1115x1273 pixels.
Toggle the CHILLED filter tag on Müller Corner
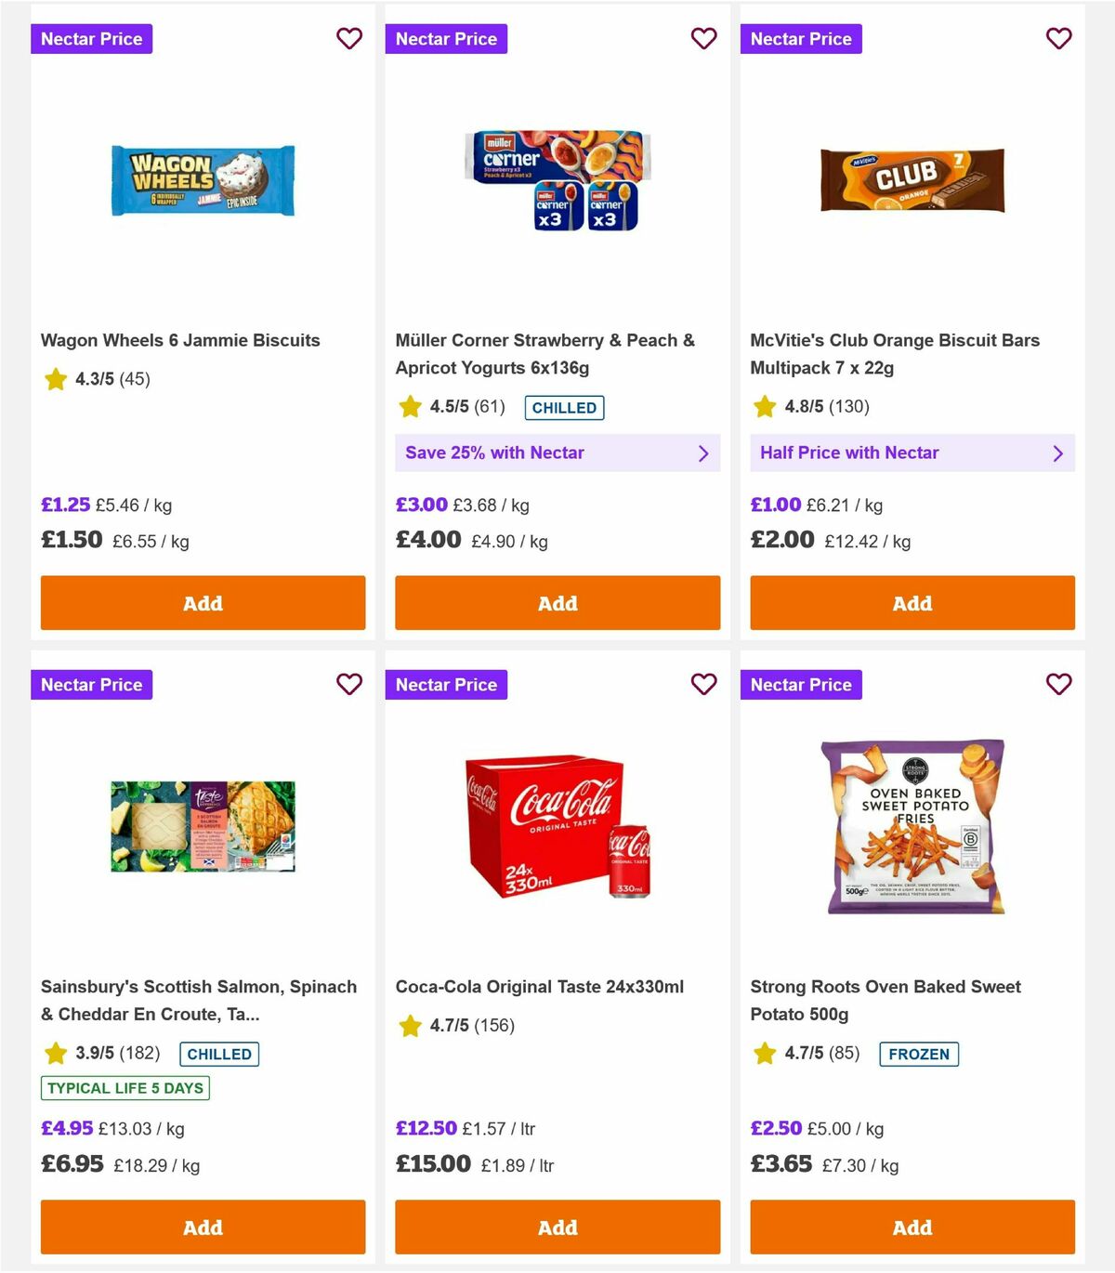(x=564, y=407)
